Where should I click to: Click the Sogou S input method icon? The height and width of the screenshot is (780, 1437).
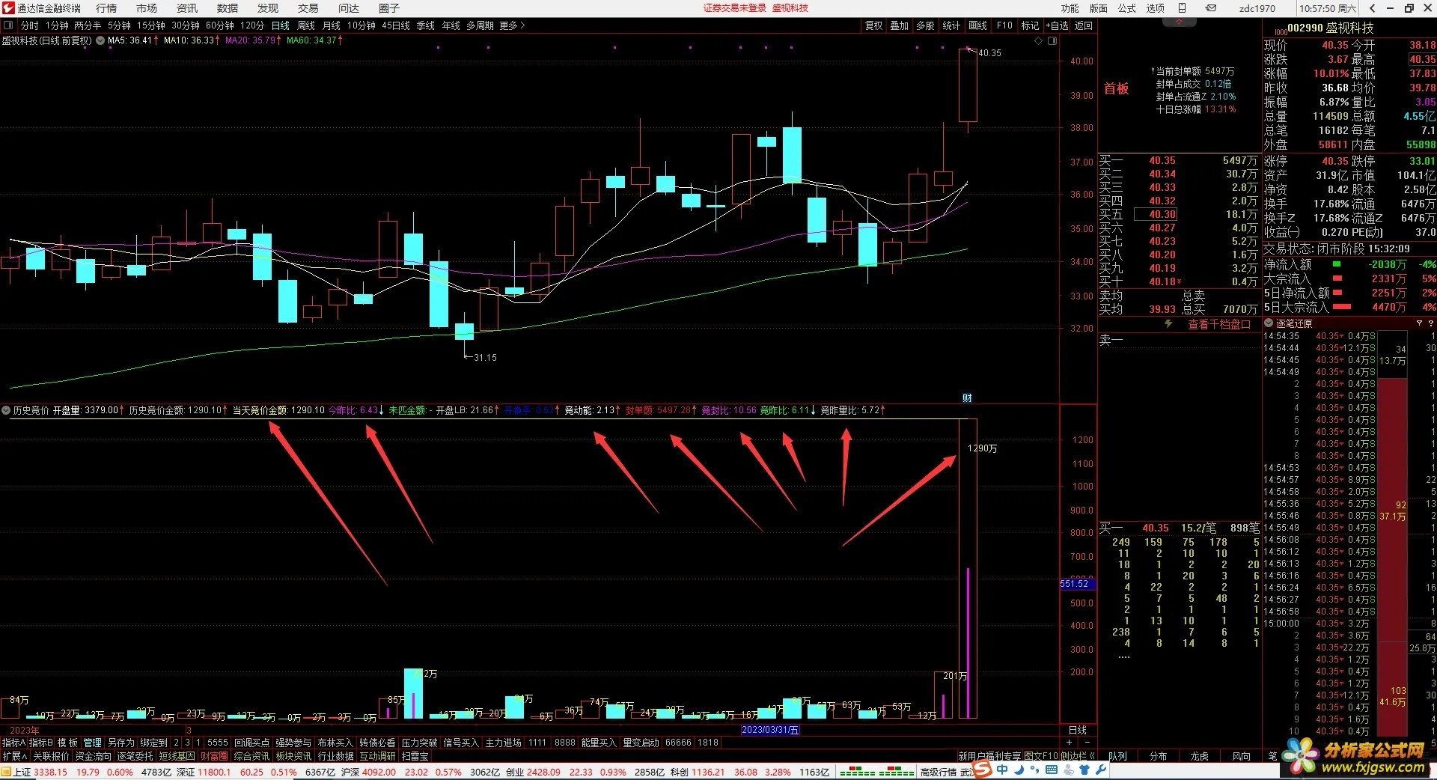pyautogui.click(x=983, y=770)
